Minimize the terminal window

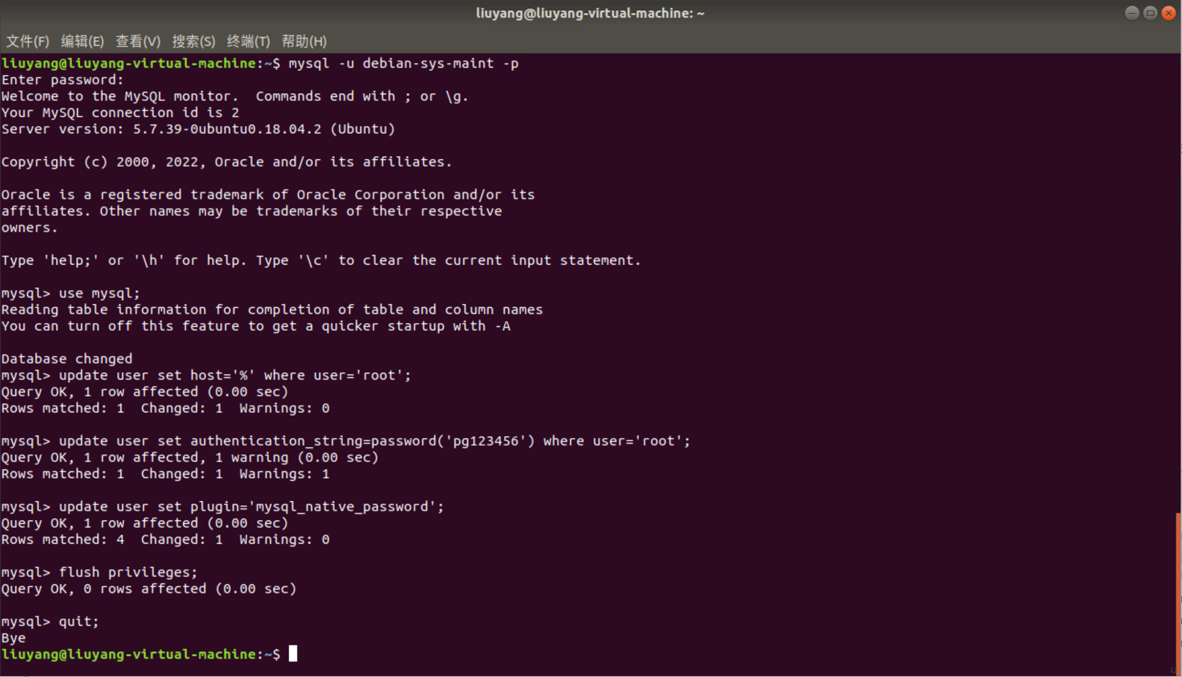[1131, 13]
